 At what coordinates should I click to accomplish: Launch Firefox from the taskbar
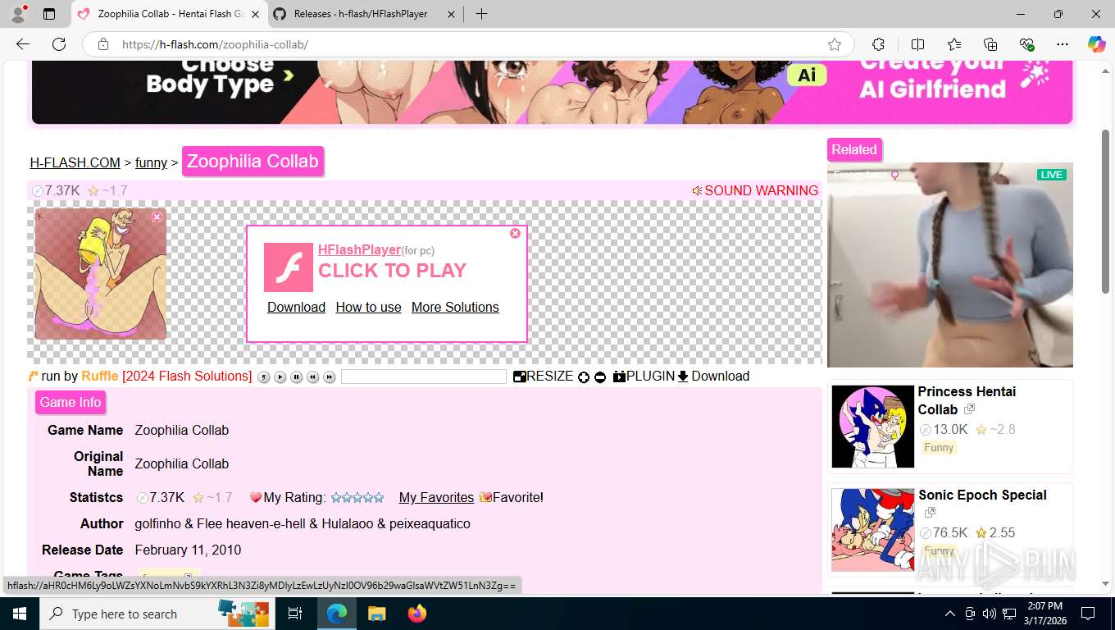click(x=417, y=614)
